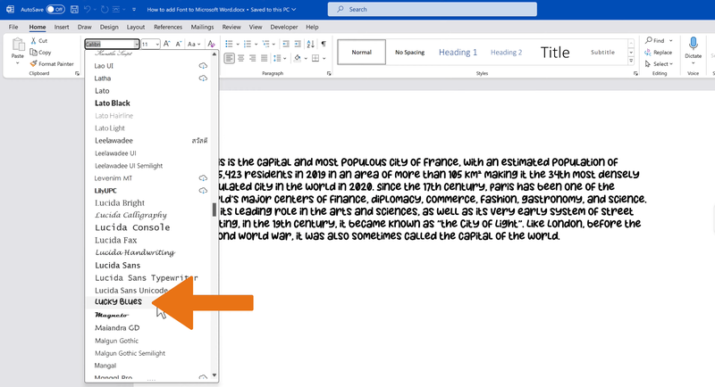Open the Developer tab

coord(283,27)
